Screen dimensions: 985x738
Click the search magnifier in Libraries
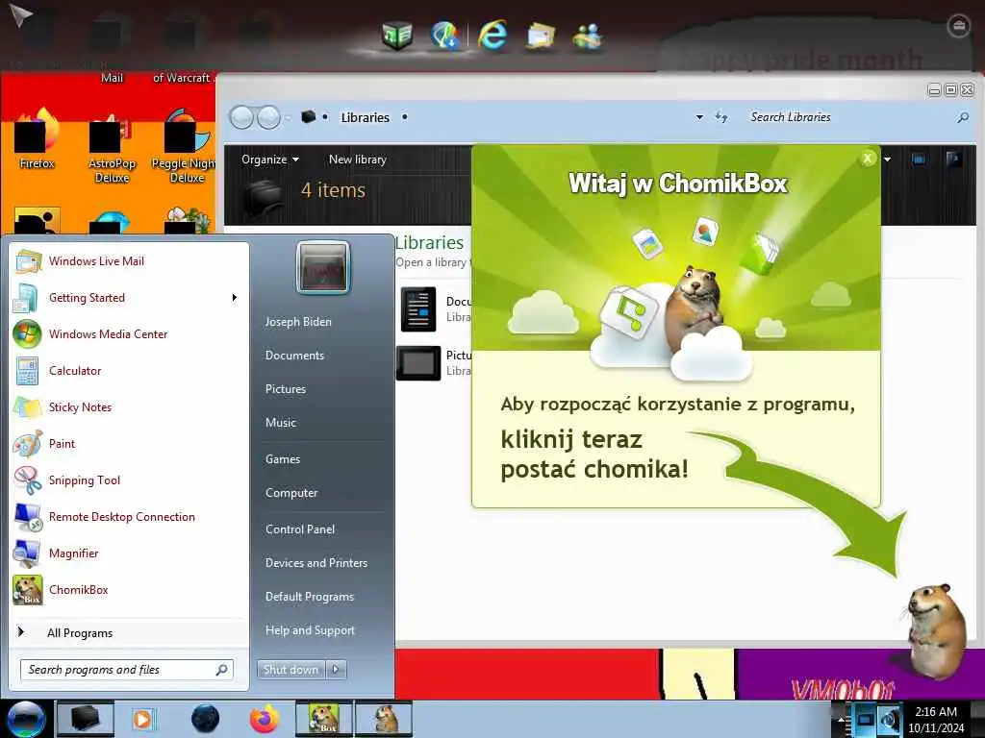[x=963, y=117]
